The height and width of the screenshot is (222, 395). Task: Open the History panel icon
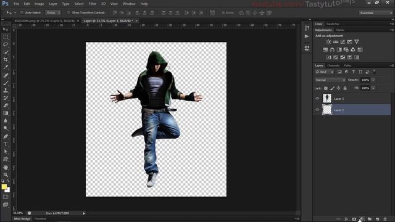point(307,28)
